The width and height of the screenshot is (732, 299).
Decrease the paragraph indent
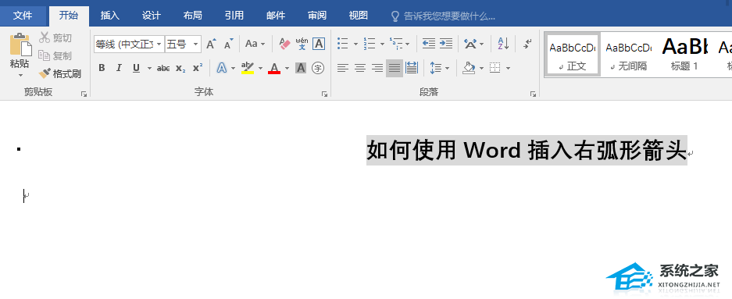[x=429, y=44]
